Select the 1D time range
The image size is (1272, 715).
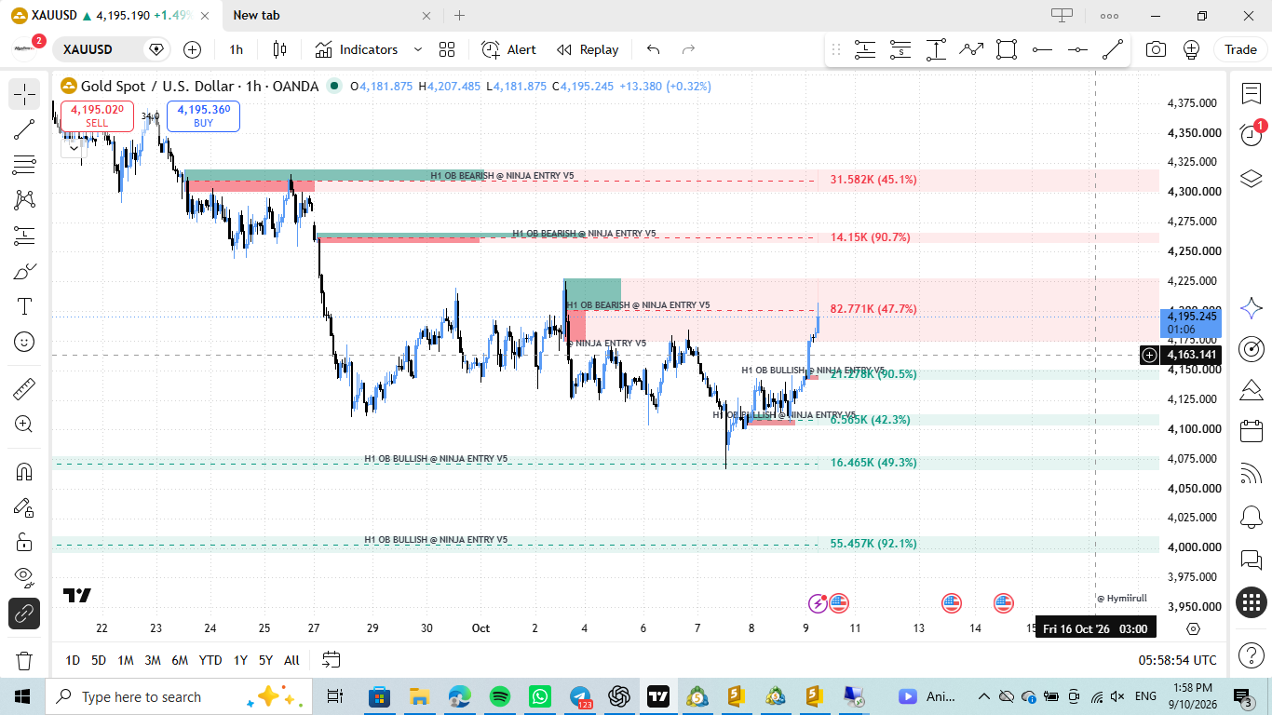tap(73, 660)
